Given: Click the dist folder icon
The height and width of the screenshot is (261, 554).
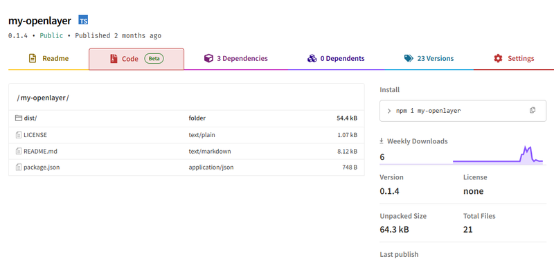Looking at the screenshot, I should point(19,118).
